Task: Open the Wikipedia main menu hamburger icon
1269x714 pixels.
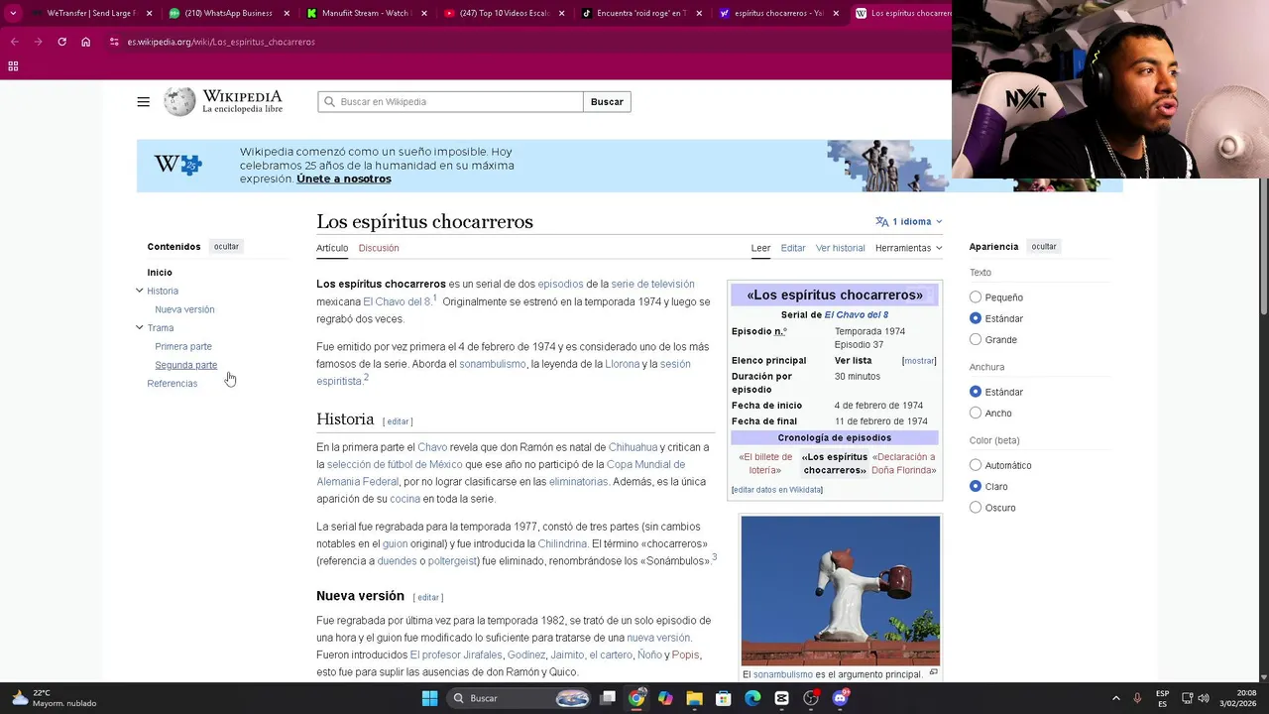Action: click(x=143, y=102)
